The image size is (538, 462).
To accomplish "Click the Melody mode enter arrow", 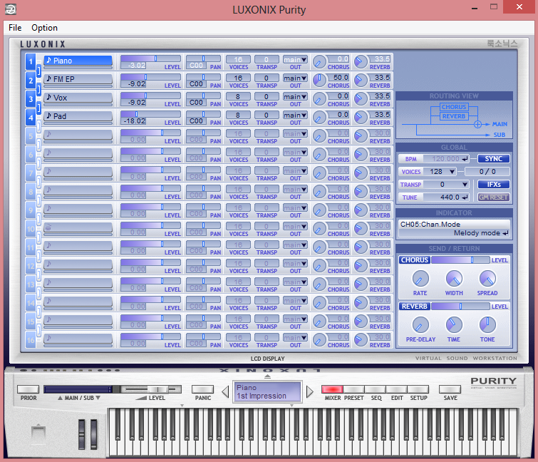I will (x=505, y=233).
